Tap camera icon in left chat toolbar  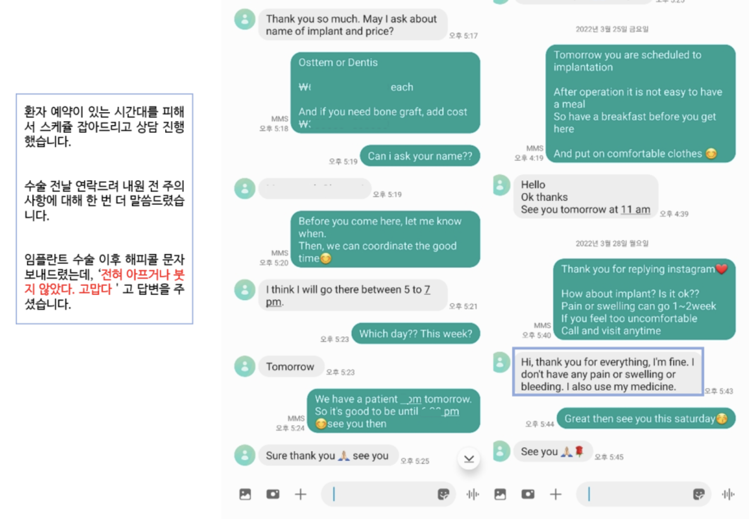coord(273,494)
